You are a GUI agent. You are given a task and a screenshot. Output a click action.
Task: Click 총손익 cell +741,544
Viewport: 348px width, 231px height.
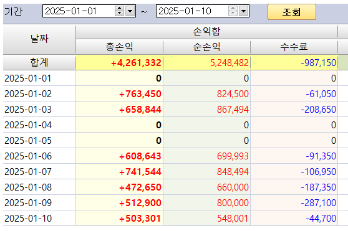[119, 172]
